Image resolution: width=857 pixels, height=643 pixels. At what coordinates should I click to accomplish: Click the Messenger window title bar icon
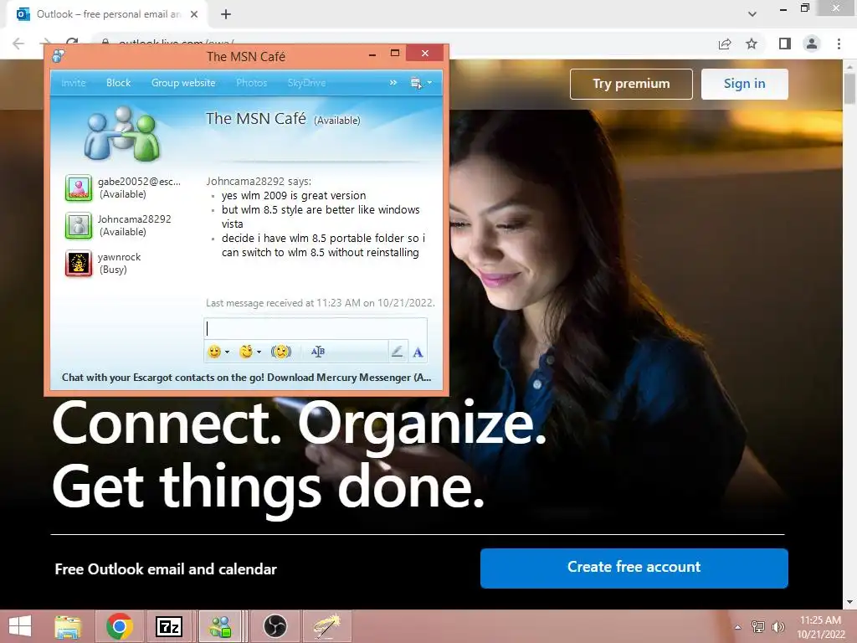point(58,55)
